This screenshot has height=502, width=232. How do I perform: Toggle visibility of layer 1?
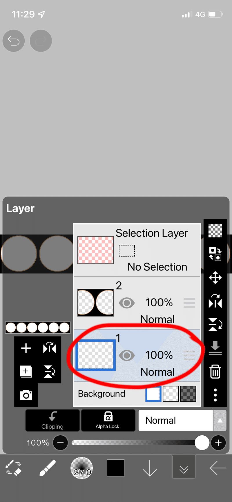click(127, 355)
